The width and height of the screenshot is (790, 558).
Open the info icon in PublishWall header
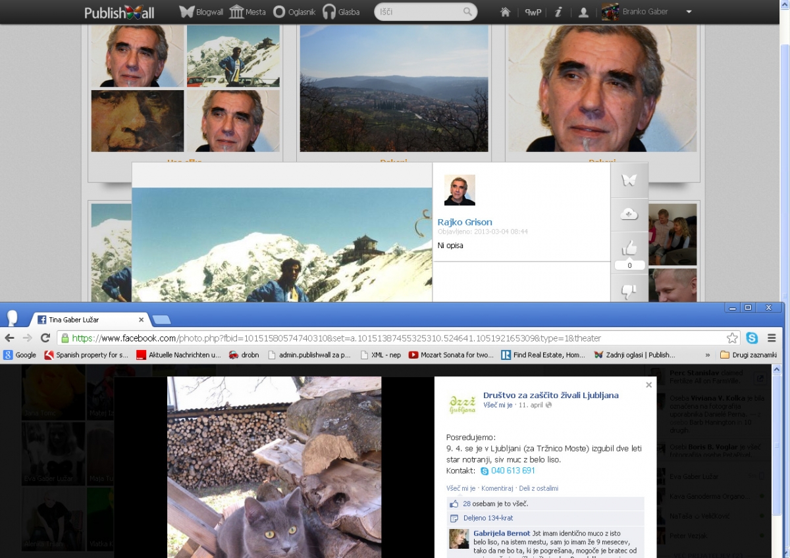pos(558,12)
